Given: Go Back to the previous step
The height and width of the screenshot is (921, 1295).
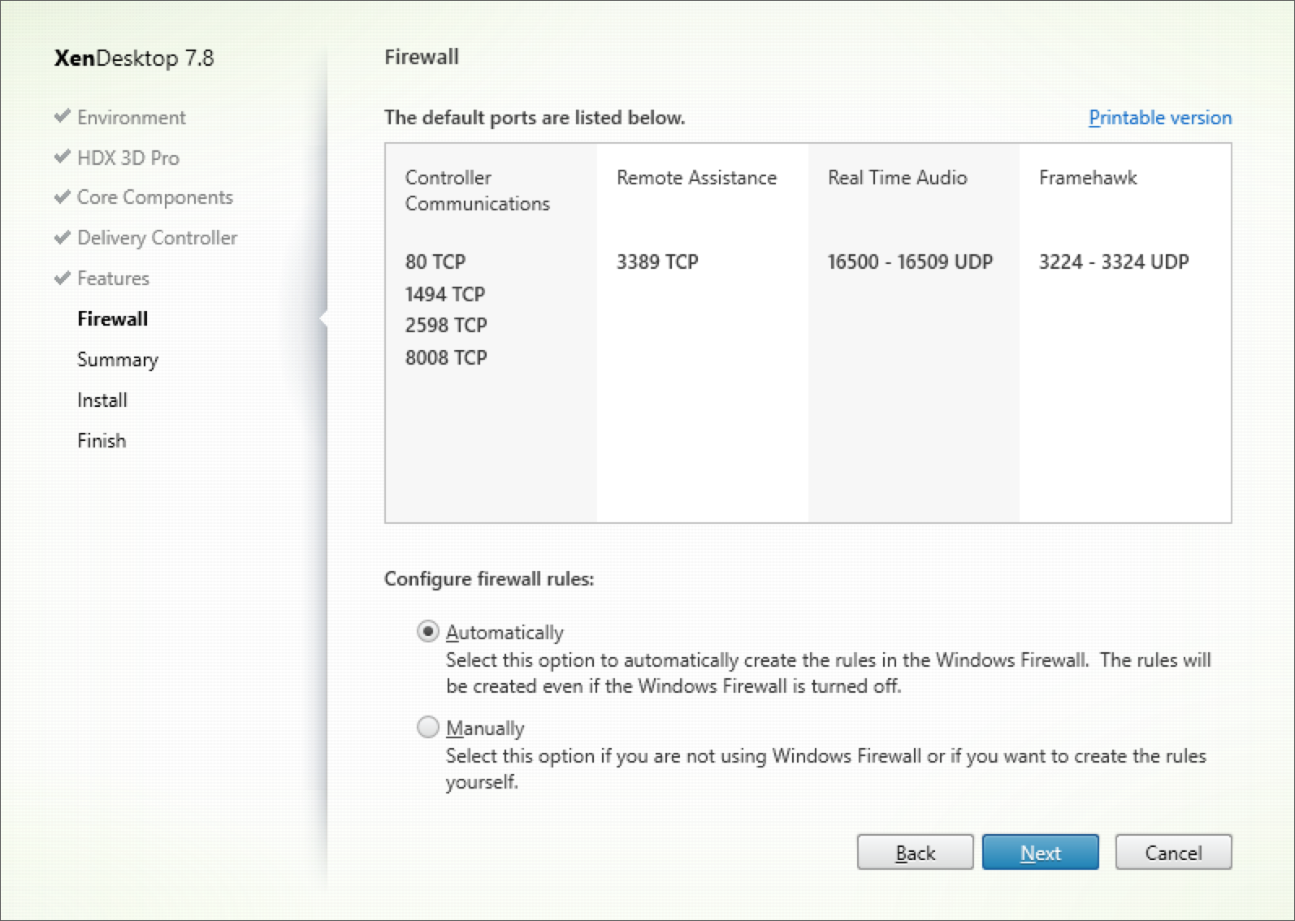Looking at the screenshot, I should [915, 853].
